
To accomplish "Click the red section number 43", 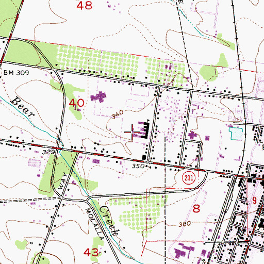I will coord(91,253).
